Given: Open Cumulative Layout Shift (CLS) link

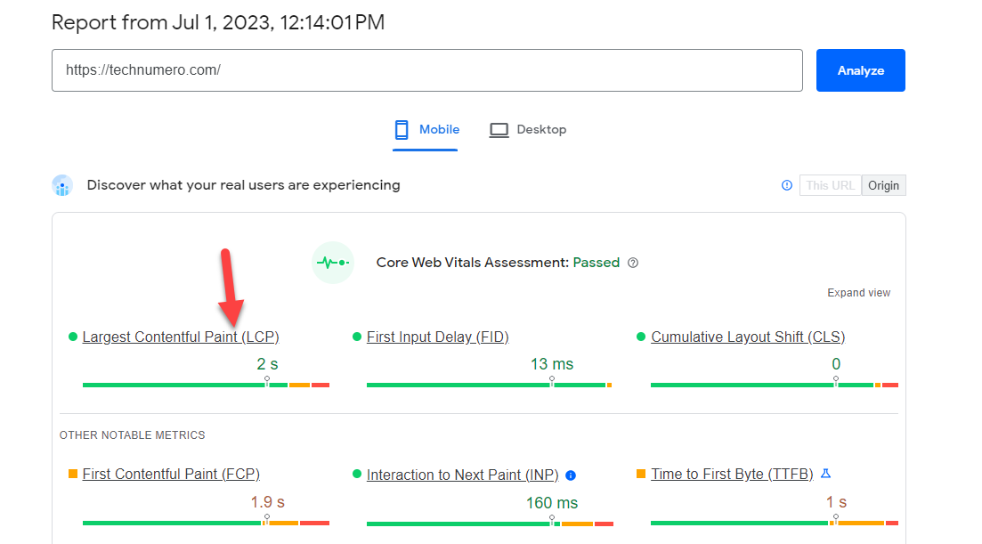Looking at the screenshot, I should pos(748,337).
